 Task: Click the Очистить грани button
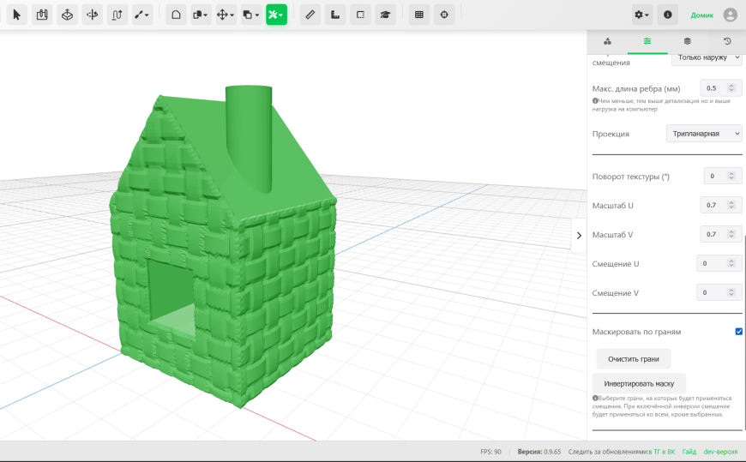(x=634, y=359)
